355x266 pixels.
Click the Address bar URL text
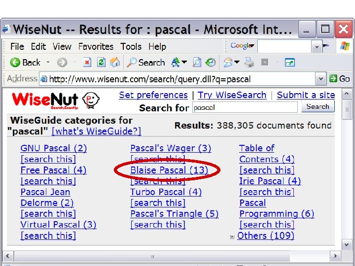pos(150,79)
